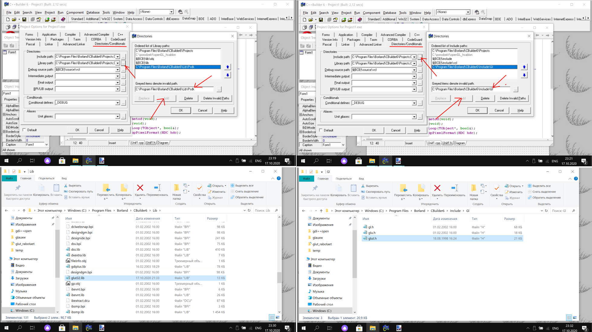The width and height of the screenshot is (592, 332).
Task: Click Удалить icon in Lib Explorer ribbon
Action: click(x=140, y=188)
